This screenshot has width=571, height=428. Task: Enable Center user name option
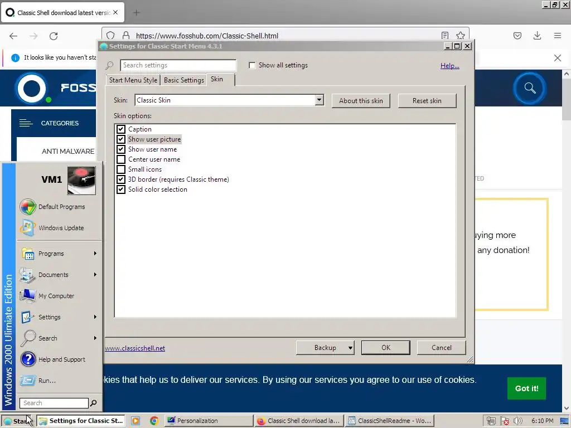(x=121, y=159)
